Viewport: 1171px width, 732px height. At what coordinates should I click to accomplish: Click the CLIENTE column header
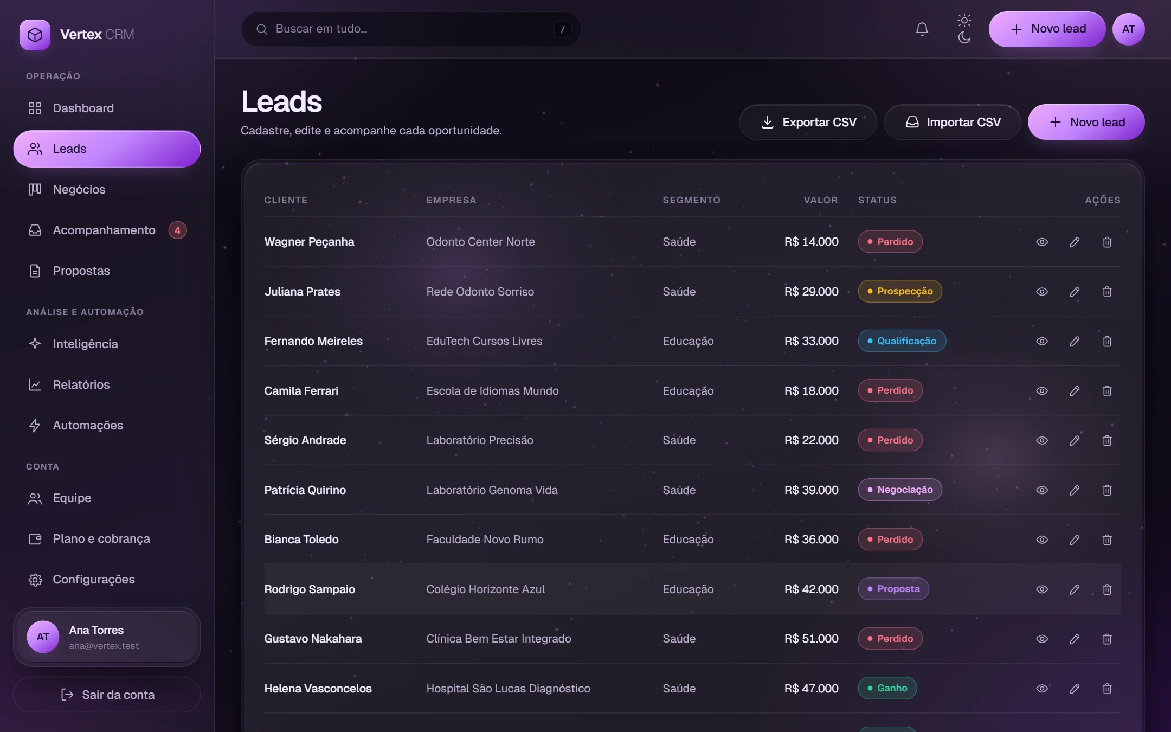click(286, 200)
